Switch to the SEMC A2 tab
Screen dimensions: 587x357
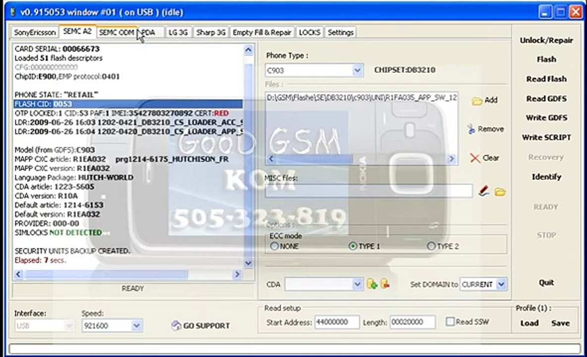click(77, 31)
